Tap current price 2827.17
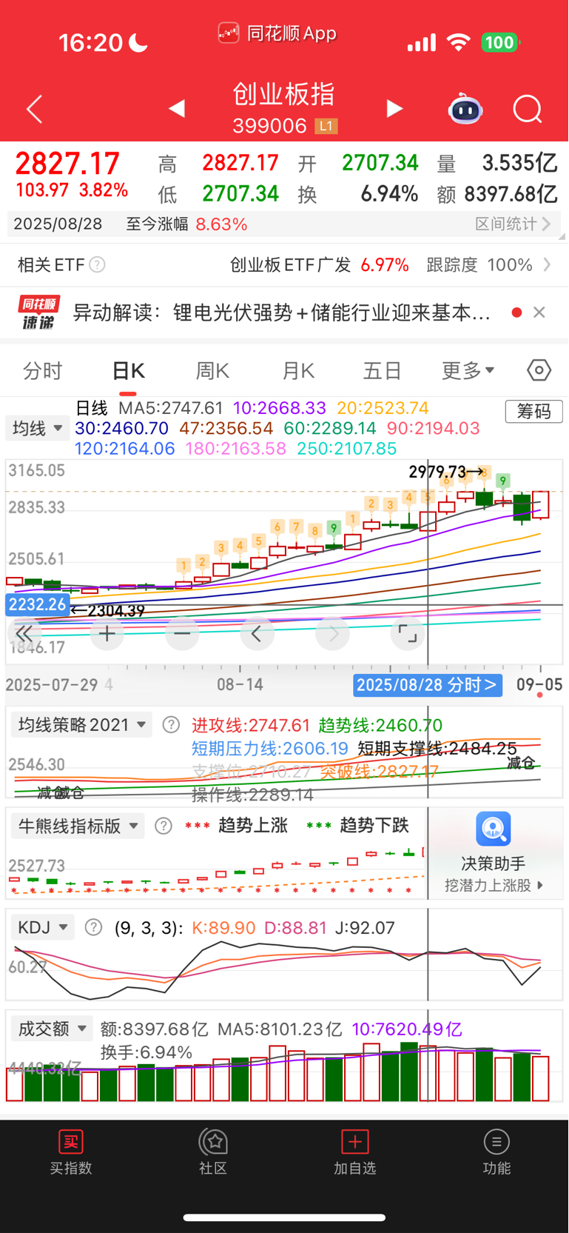Image resolution: width=569 pixels, height=1233 pixels. coord(67,164)
